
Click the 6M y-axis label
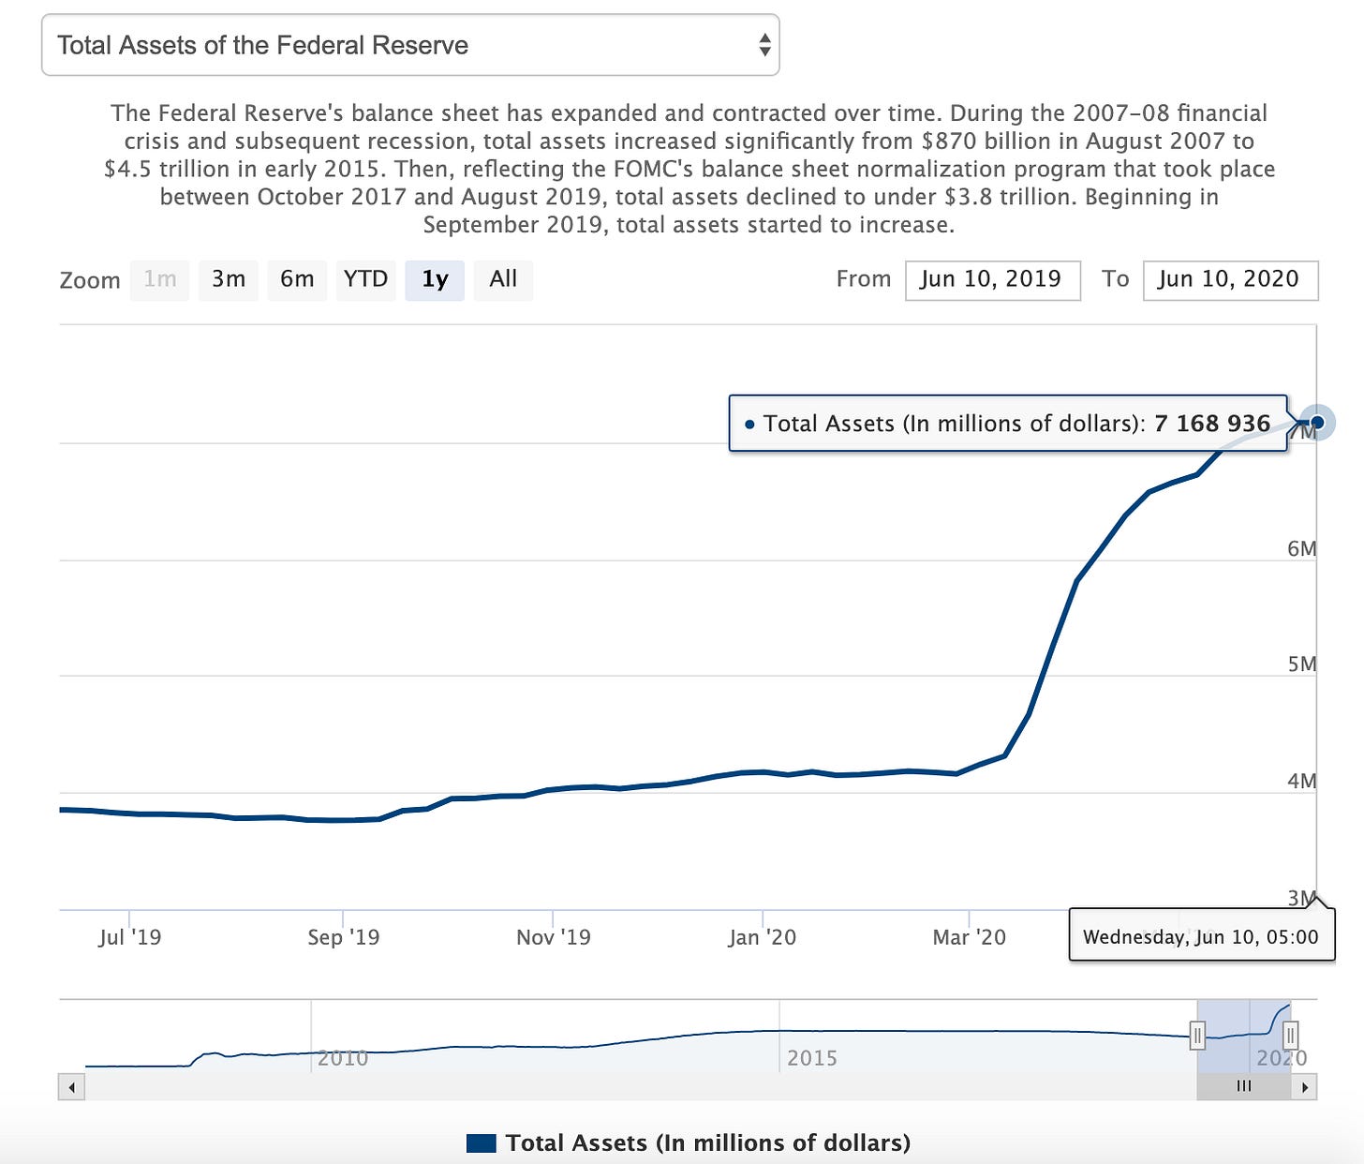[1301, 548]
